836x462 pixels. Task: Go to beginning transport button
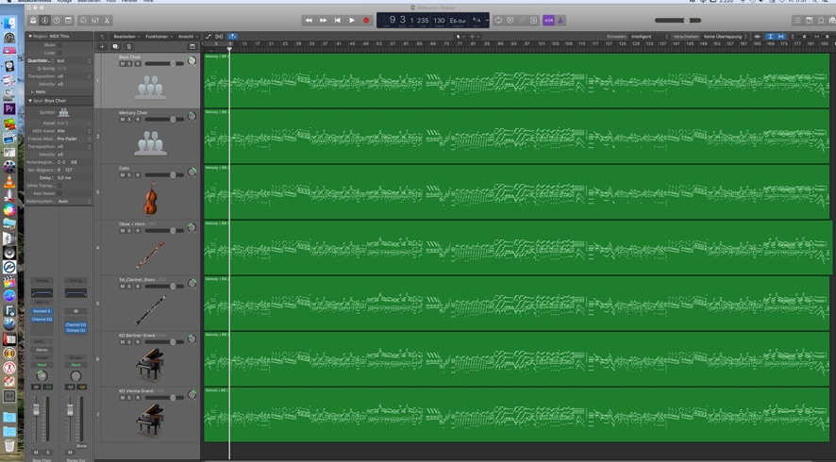[338, 20]
